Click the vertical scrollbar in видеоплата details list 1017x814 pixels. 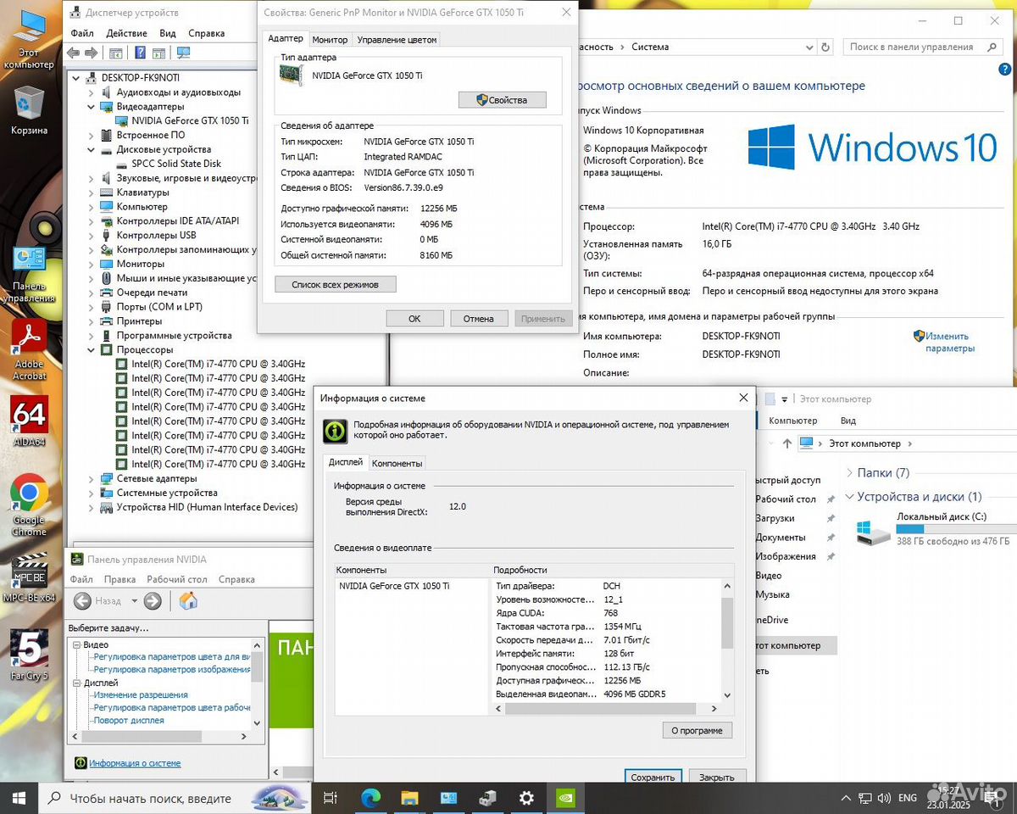coord(726,639)
